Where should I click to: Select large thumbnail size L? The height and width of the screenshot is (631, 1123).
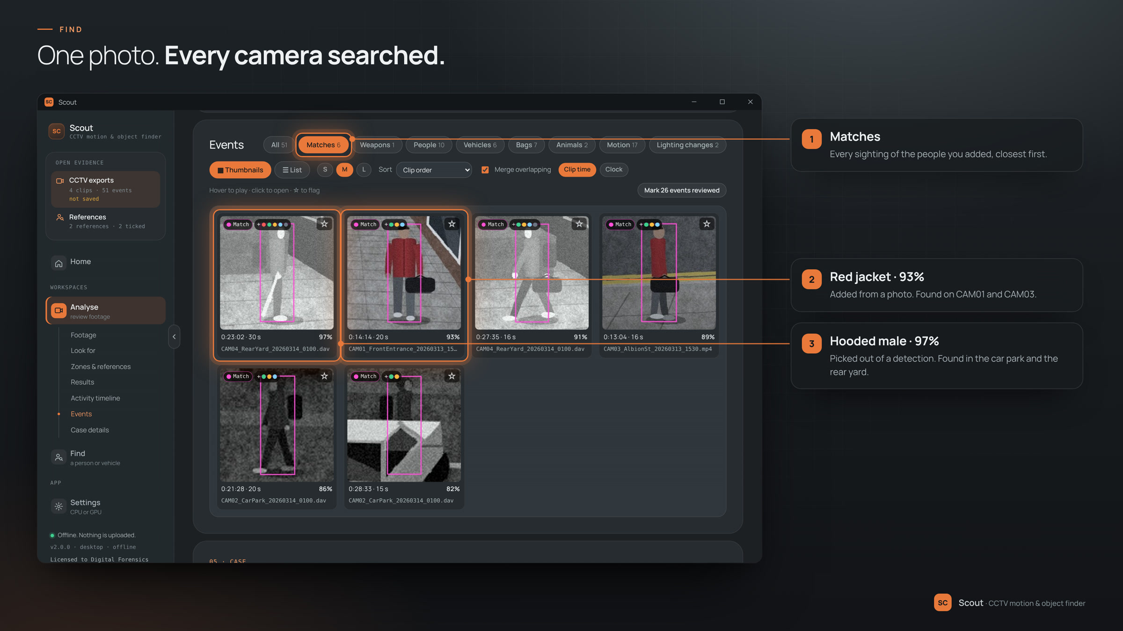[364, 170]
